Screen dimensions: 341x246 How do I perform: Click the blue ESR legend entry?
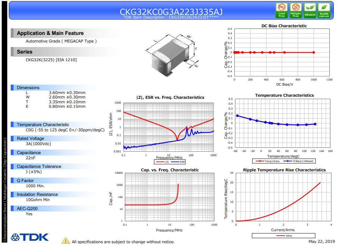pos(178,162)
